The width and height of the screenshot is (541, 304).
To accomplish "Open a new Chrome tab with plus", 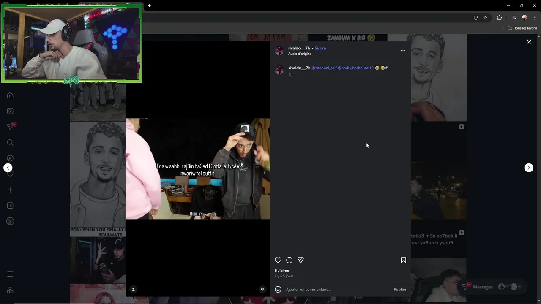I will 149,5.
